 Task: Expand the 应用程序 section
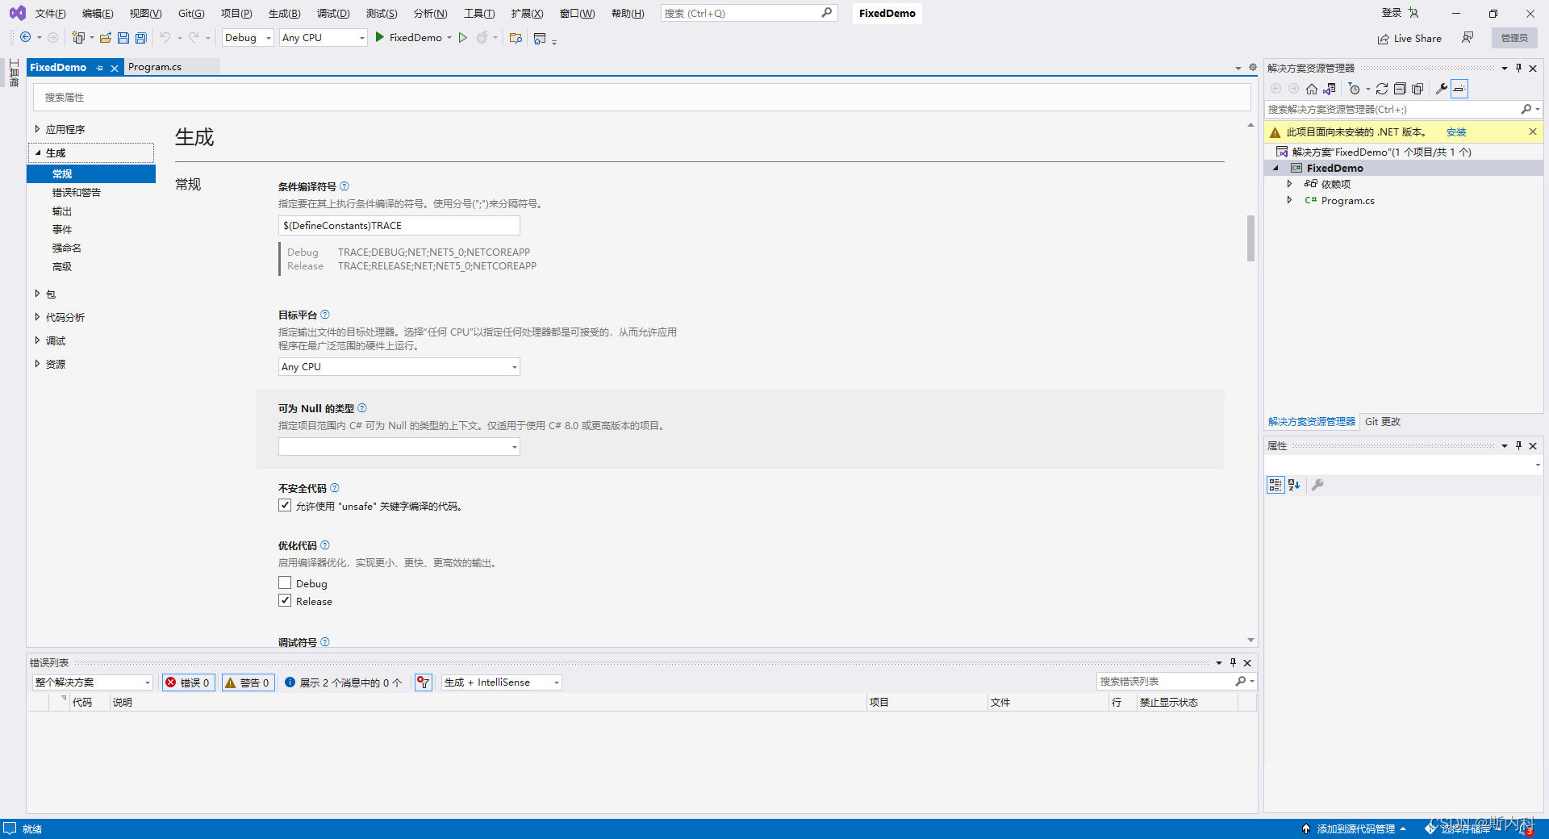pos(37,129)
